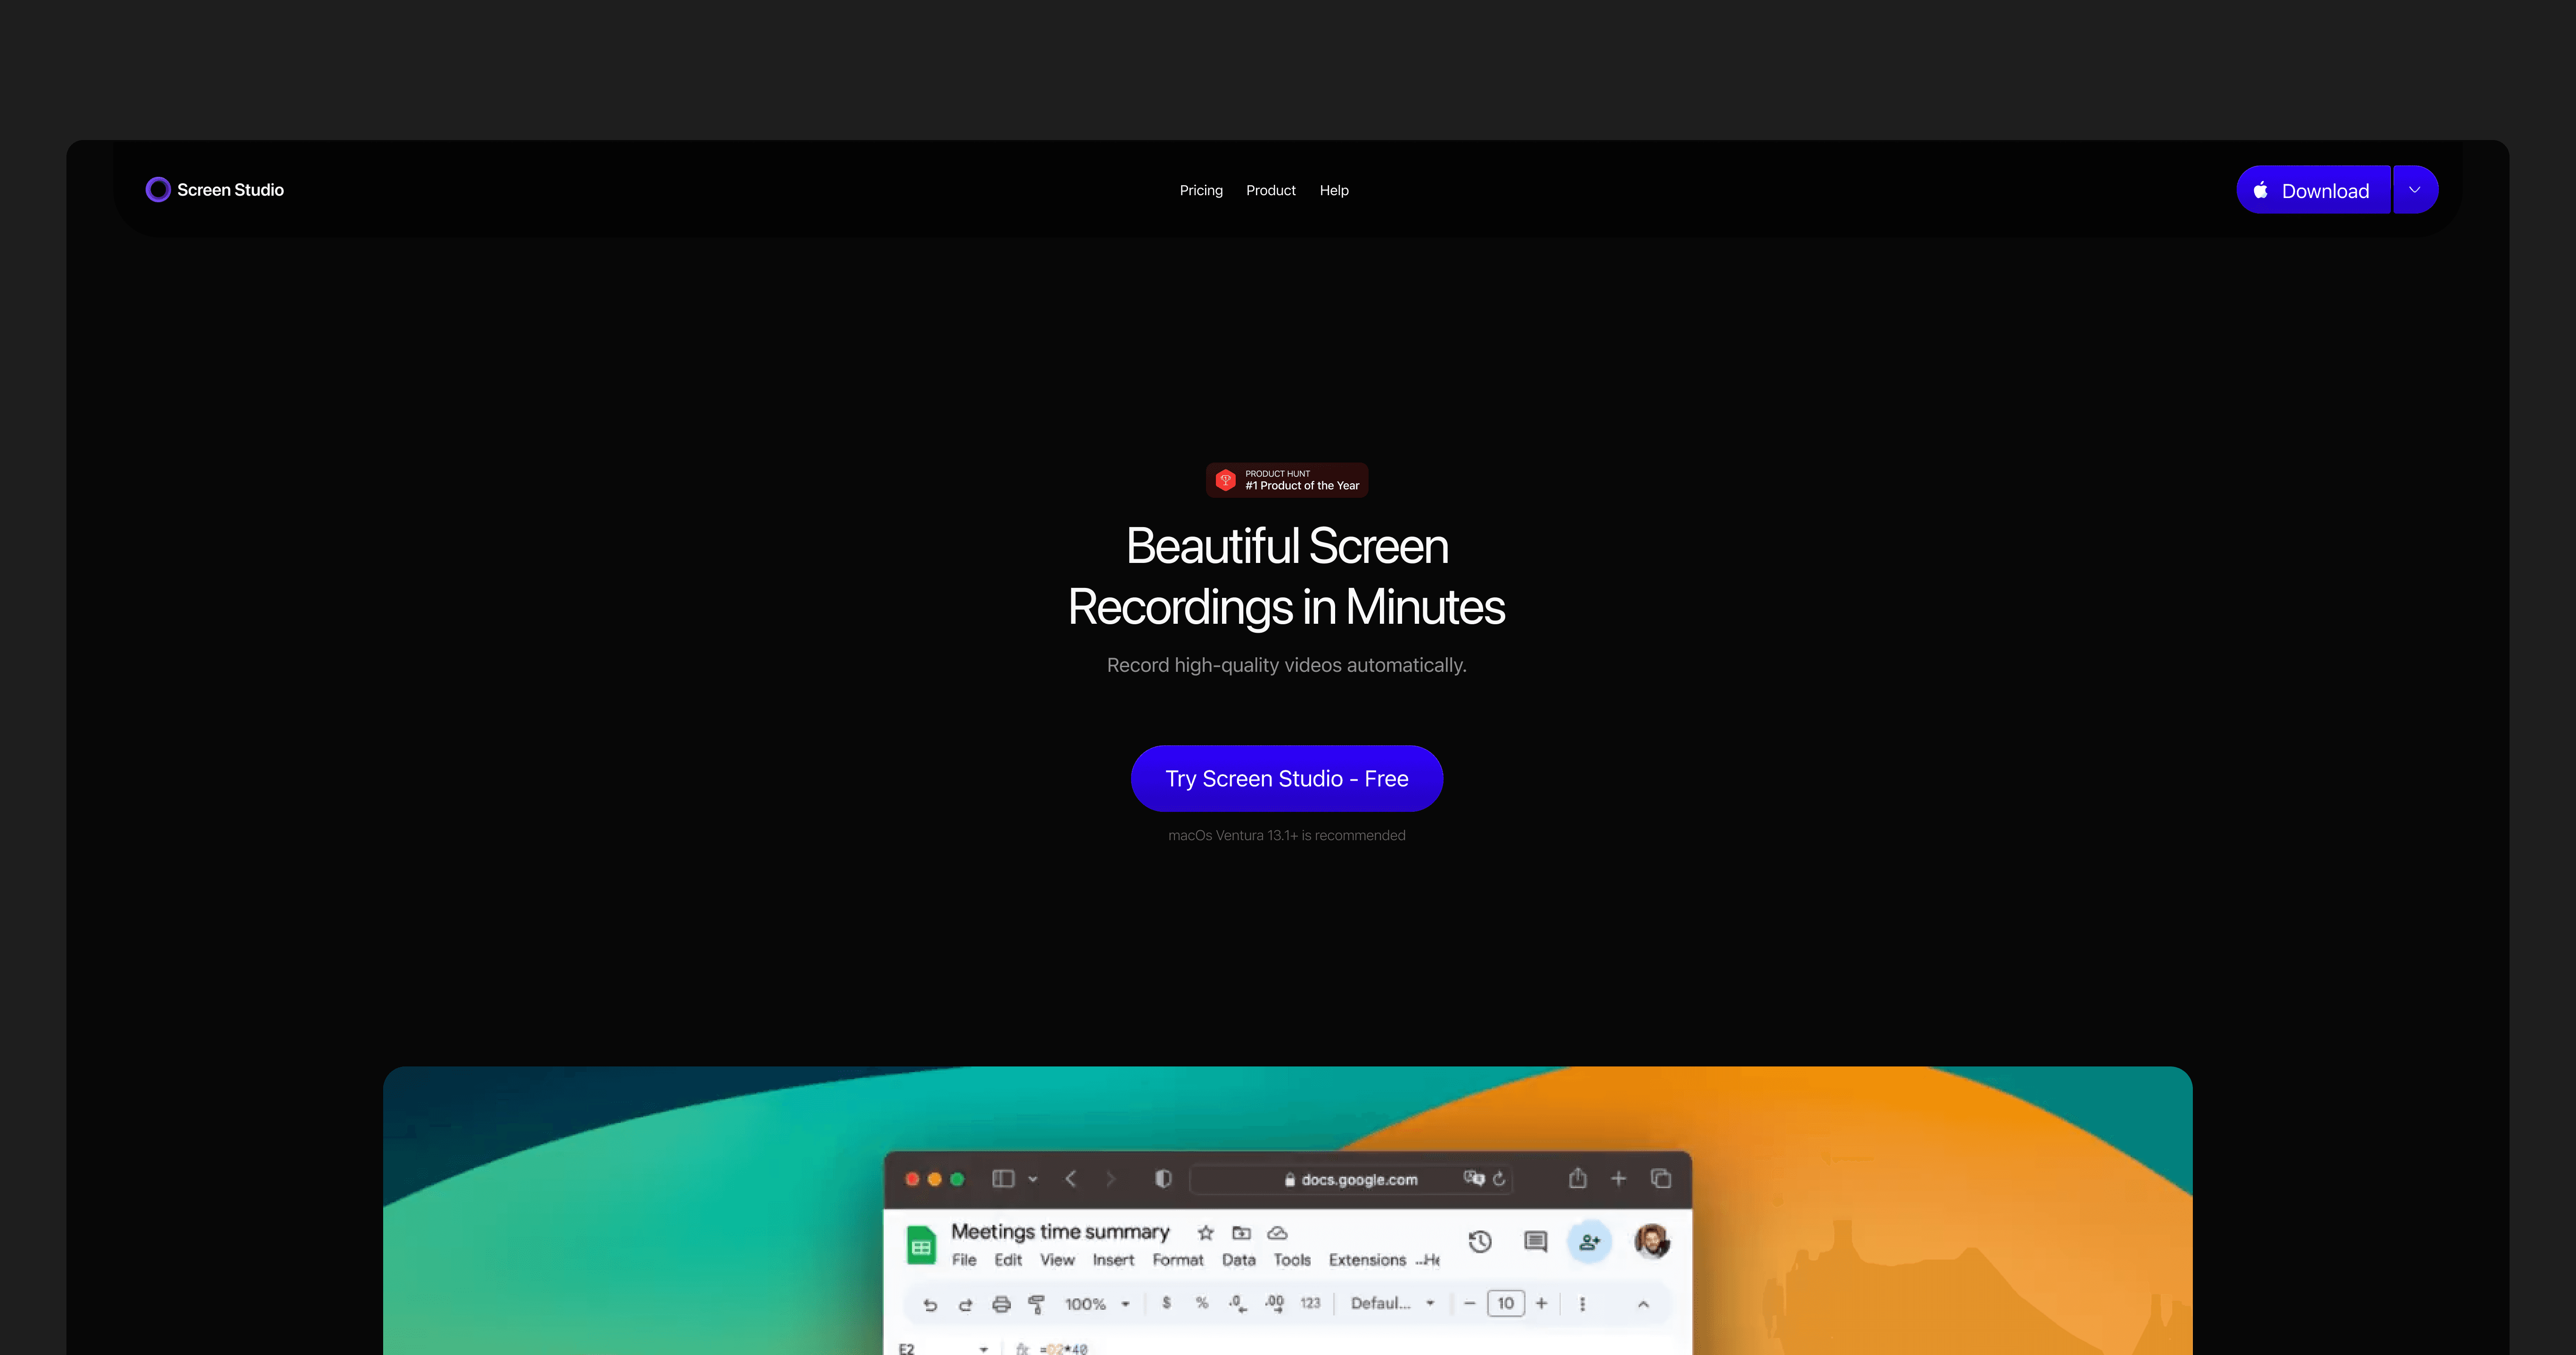The image size is (2576, 1355).
Task: Open the View menu in Sheets
Action: coord(1057,1260)
